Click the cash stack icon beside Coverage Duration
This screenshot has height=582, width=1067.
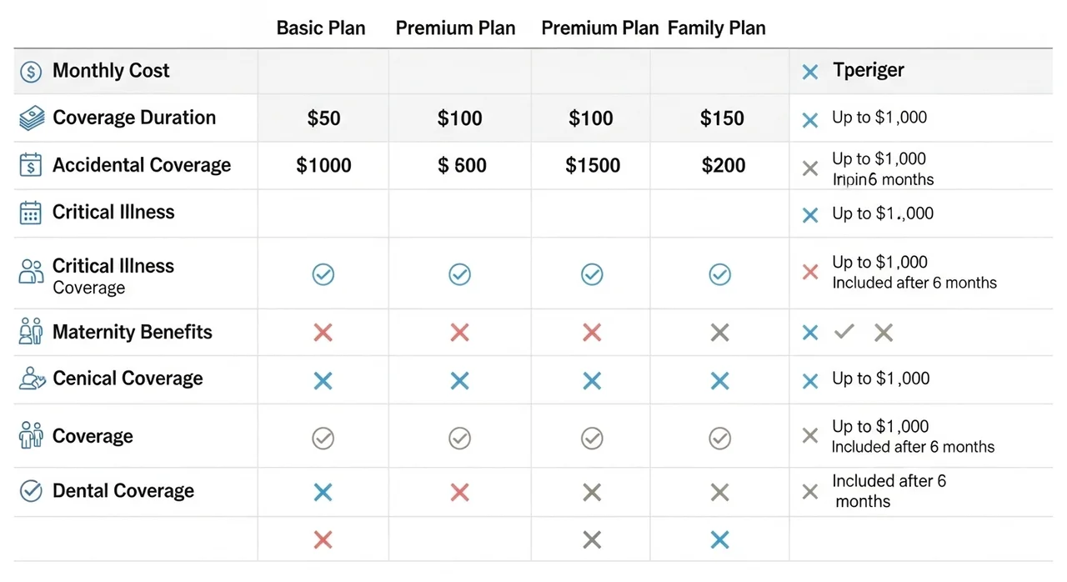pos(31,119)
